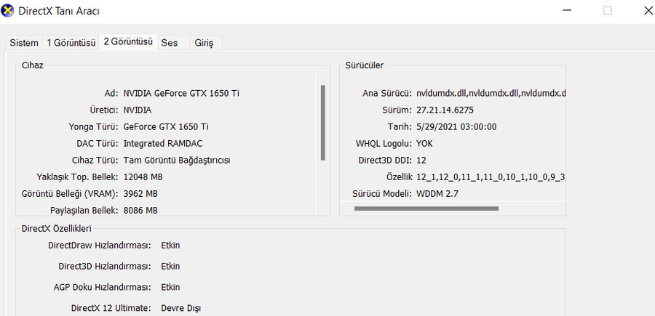
Task: Select device name NVIDIA GeForce GTX 1650 Ti
Action: [x=181, y=94]
